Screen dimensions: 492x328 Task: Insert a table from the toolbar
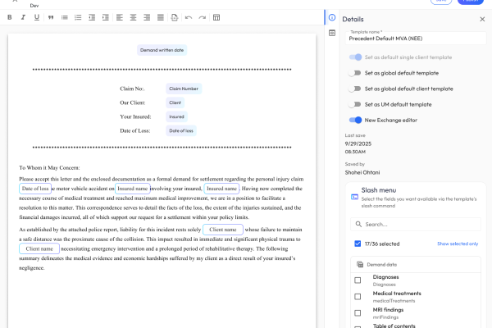click(216, 17)
